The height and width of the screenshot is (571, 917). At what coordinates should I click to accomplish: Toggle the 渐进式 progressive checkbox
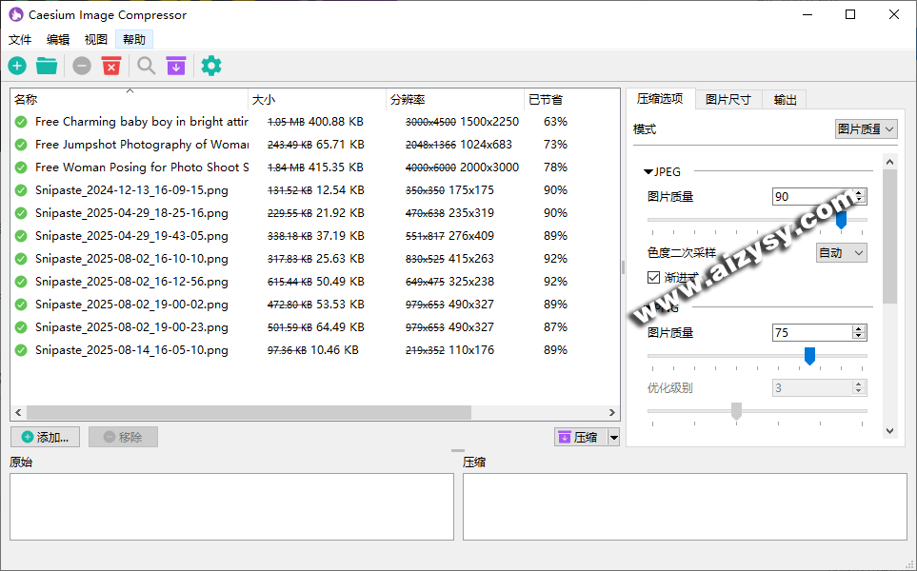click(653, 277)
